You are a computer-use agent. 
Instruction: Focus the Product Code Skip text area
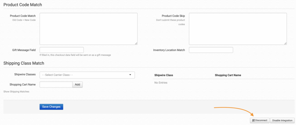point(238,29)
